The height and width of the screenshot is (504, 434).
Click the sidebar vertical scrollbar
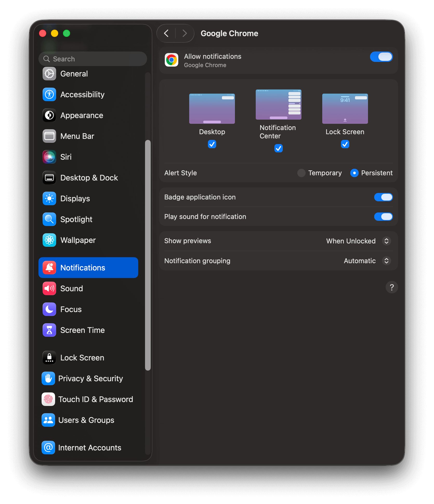148,255
